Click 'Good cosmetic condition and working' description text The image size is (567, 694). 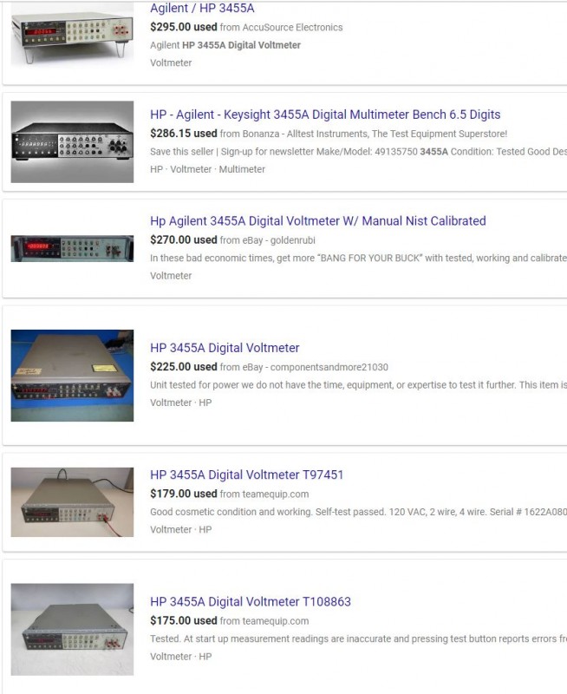[358, 512]
